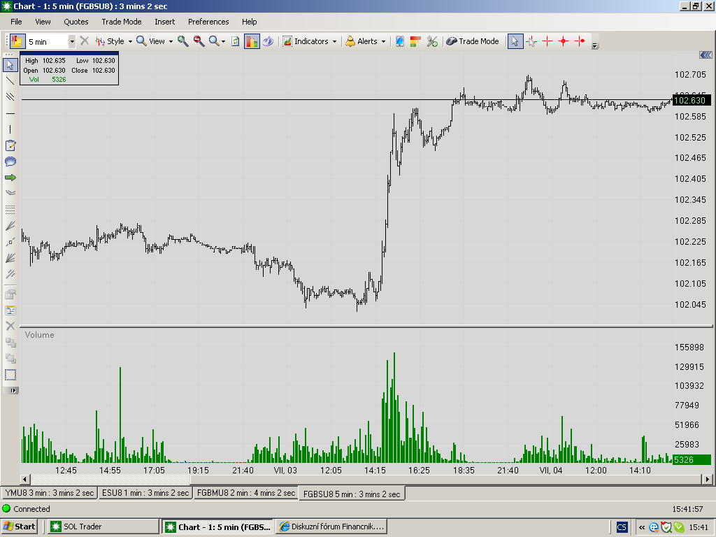Select the zoom in magnifier icon

[183, 41]
